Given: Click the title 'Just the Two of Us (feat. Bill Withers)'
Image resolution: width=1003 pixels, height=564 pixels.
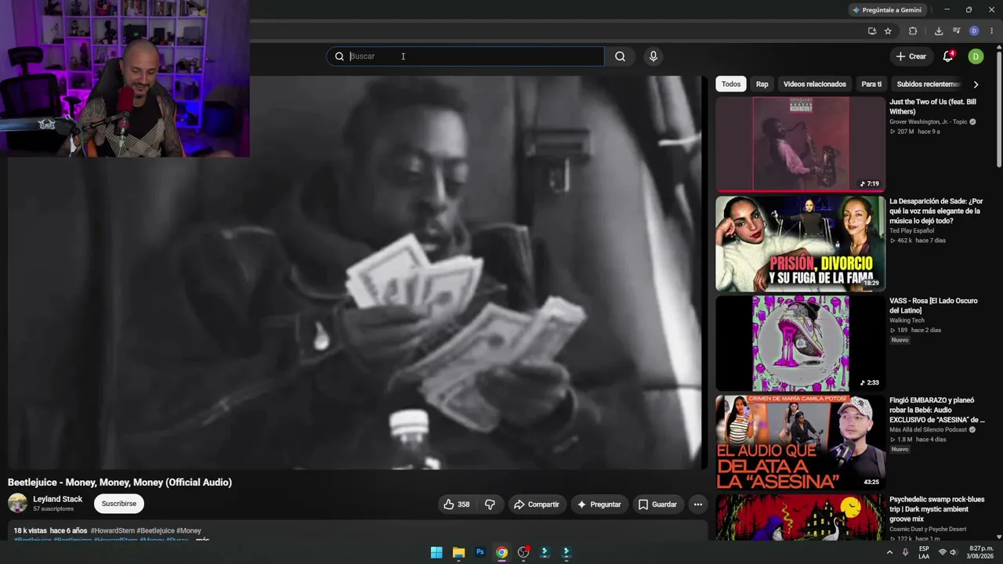Looking at the screenshot, I should [932, 107].
